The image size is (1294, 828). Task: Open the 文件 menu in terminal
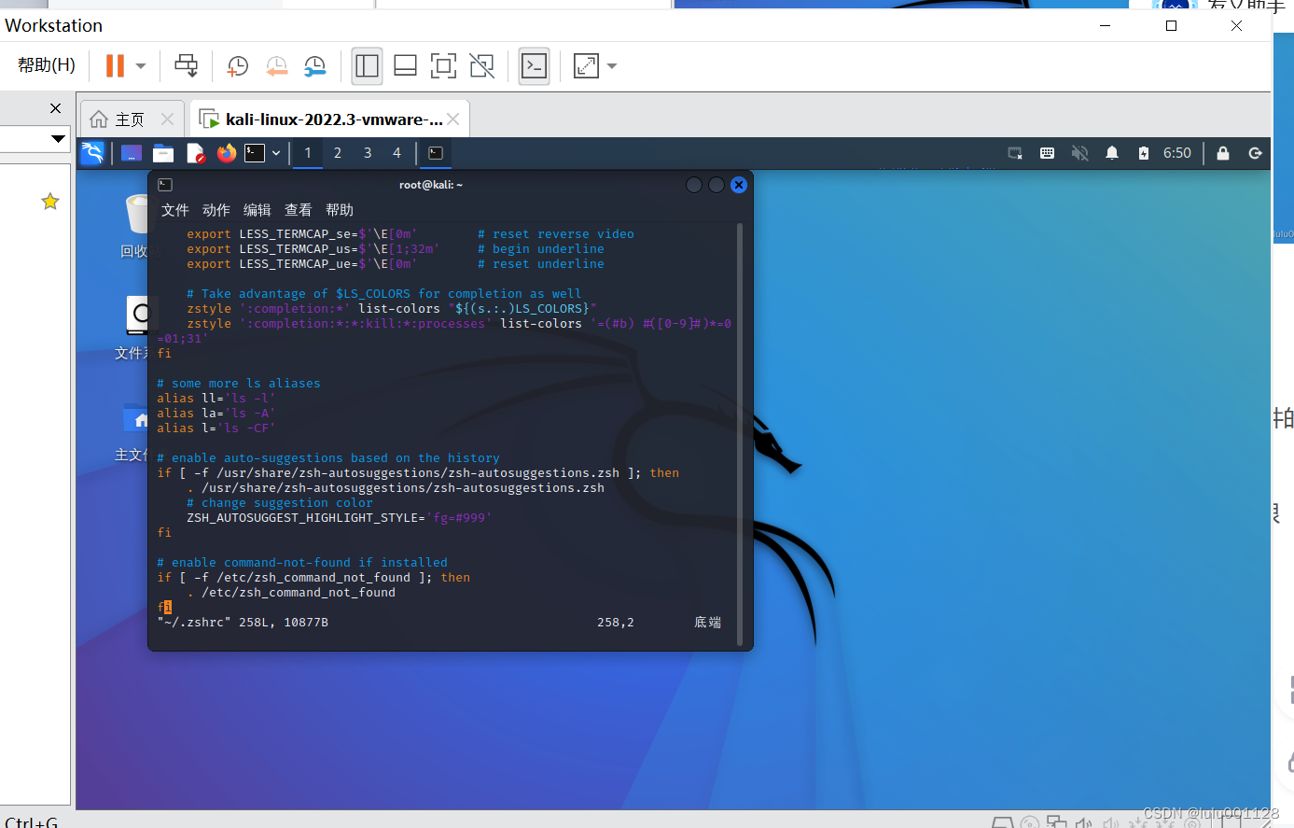pyautogui.click(x=175, y=210)
